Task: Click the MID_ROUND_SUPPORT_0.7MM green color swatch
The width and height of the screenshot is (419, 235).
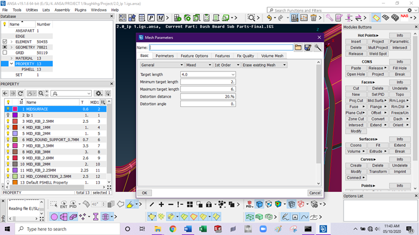Action: click(x=15, y=140)
